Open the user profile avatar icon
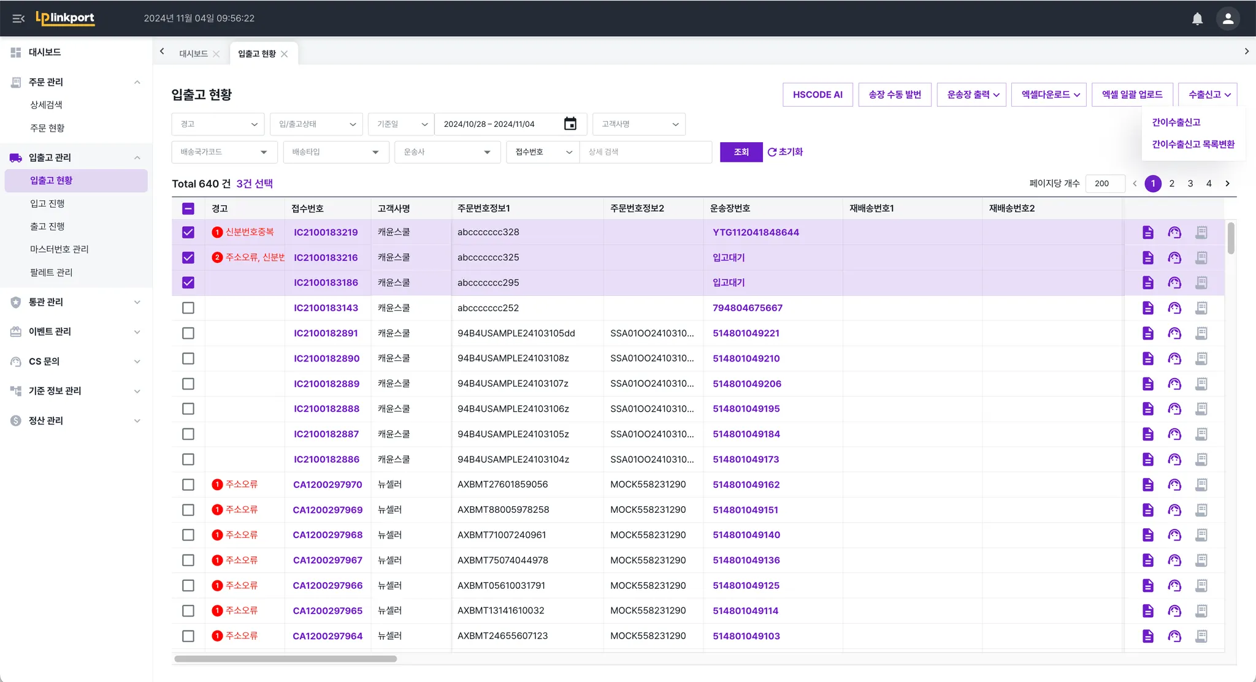This screenshot has width=1256, height=682. 1228,18
